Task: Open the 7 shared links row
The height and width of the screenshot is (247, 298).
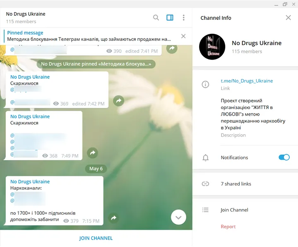Action: [245, 184]
